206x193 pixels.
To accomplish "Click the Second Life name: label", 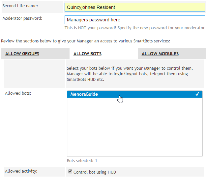I will point(20,6).
